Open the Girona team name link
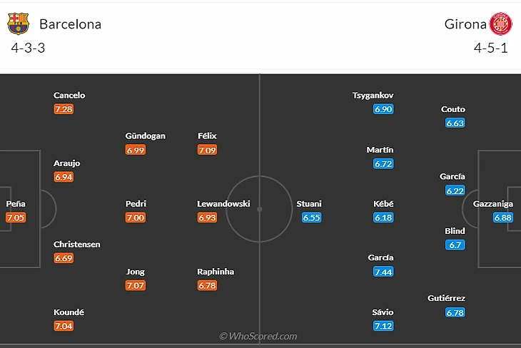This screenshot has height=348, width=521. click(465, 24)
